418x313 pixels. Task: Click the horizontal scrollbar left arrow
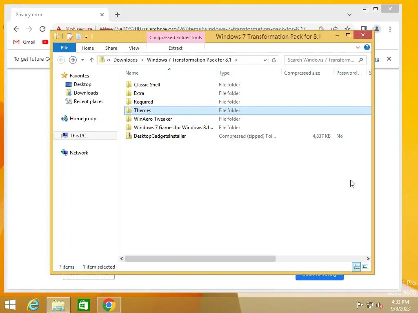point(122,258)
